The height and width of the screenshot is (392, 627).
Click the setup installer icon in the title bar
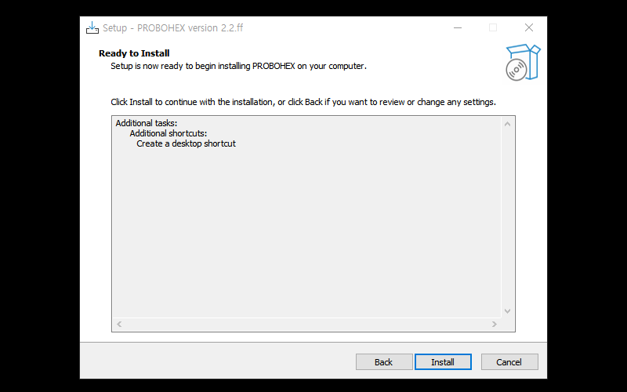coord(92,28)
